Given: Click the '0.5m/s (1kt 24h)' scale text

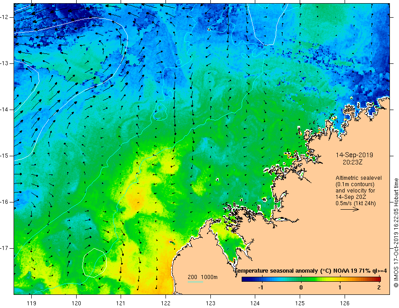Looking at the screenshot, I should click(355, 203).
